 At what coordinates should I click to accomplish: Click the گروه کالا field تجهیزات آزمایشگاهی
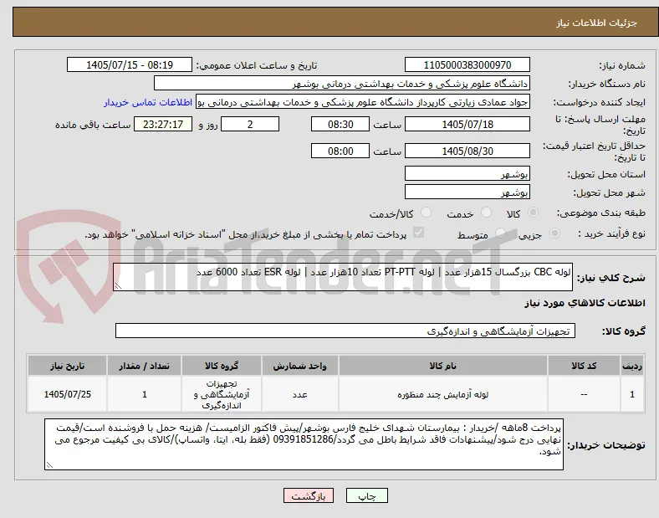point(345,331)
